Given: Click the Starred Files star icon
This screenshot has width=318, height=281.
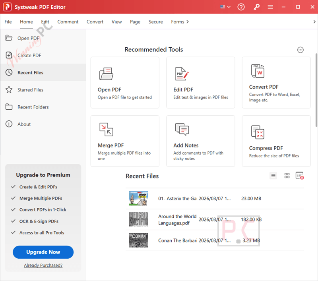Looking at the screenshot, I should click(x=9, y=89).
